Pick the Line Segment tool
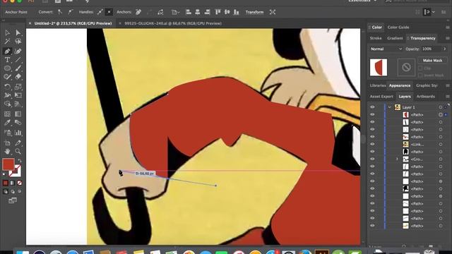 coord(18,60)
